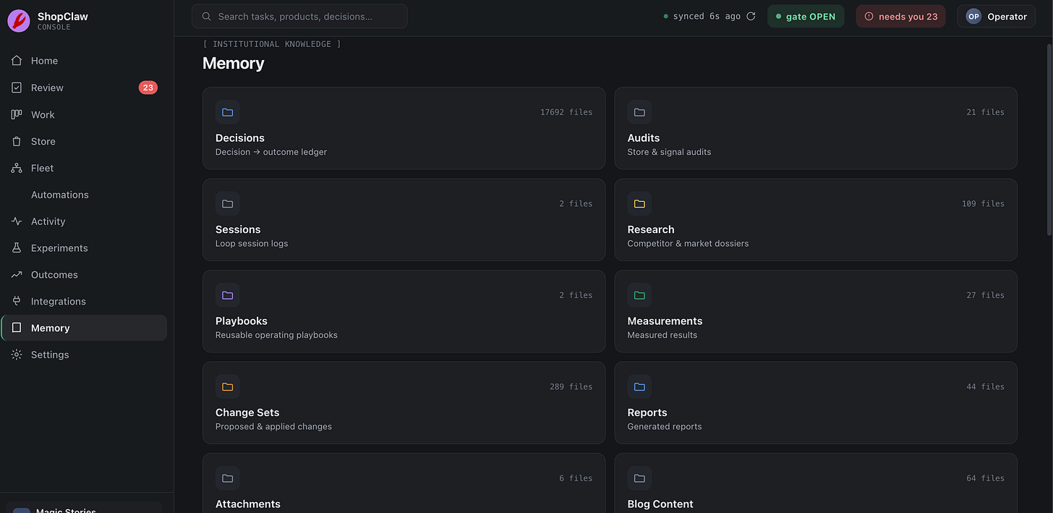Open the yellow Research folder icon
Screen dimensions: 1053x513
click(x=639, y=204)
